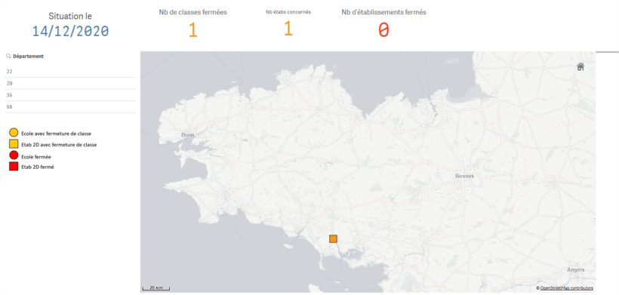Select département 56 in the list
The width and height of the screenshot is (619, 295).
tap(70, 107)
